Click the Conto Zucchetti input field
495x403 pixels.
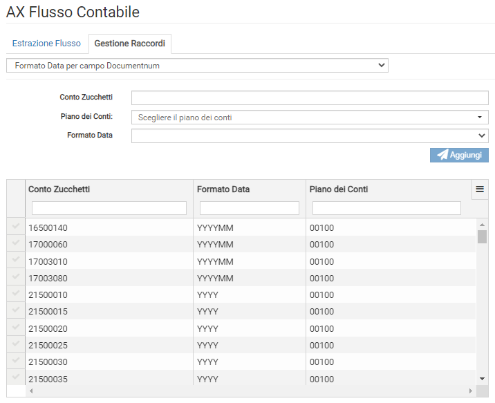(310, 97)
